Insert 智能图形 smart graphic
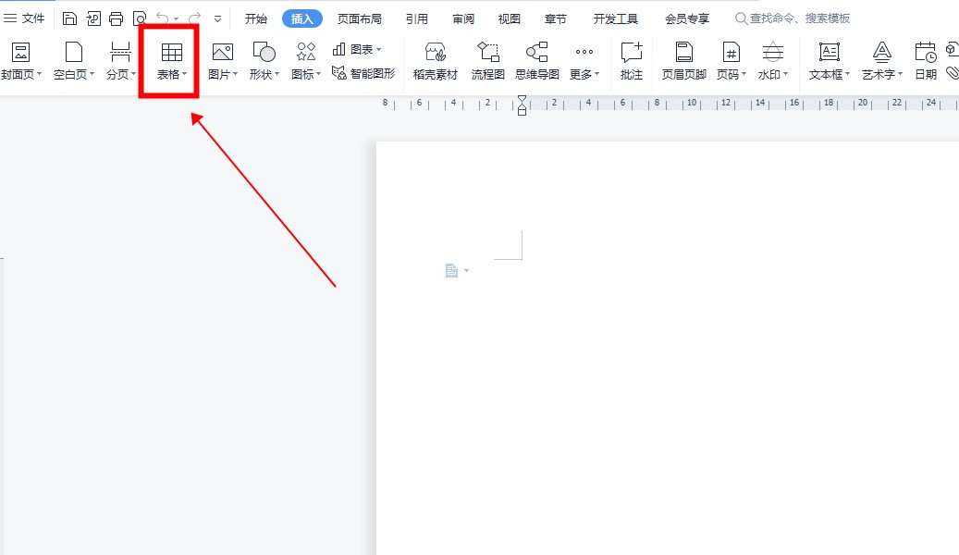This screenshot has width=959, height=555. click(363, 73)
